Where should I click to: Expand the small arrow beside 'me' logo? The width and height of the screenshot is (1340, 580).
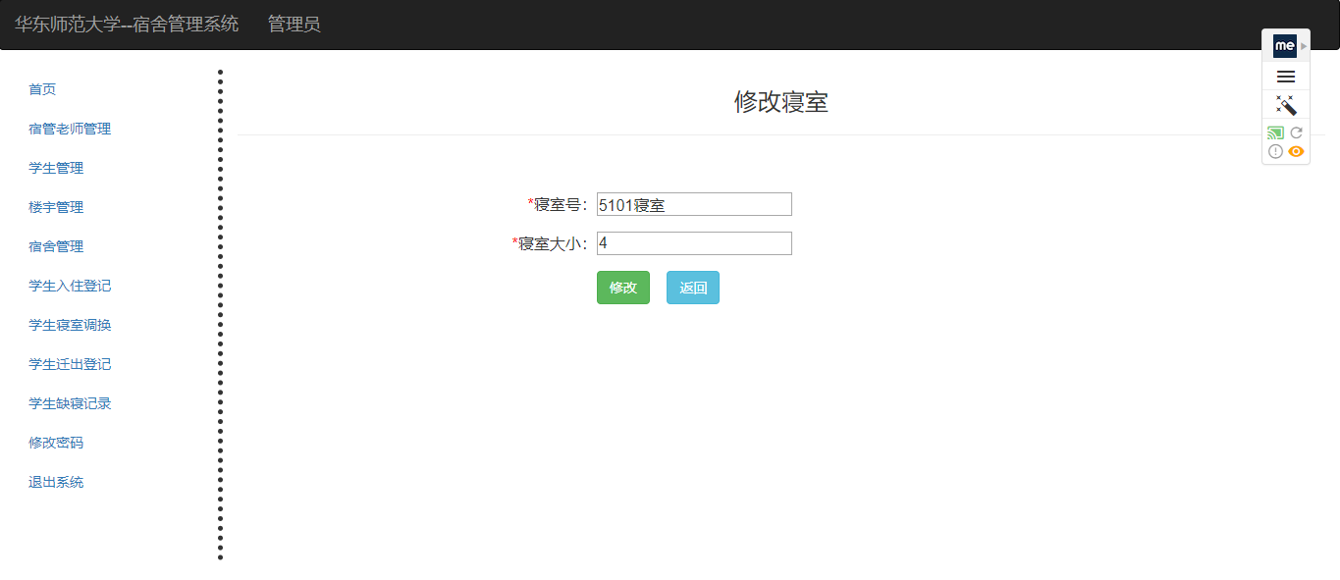[1304, 46]
